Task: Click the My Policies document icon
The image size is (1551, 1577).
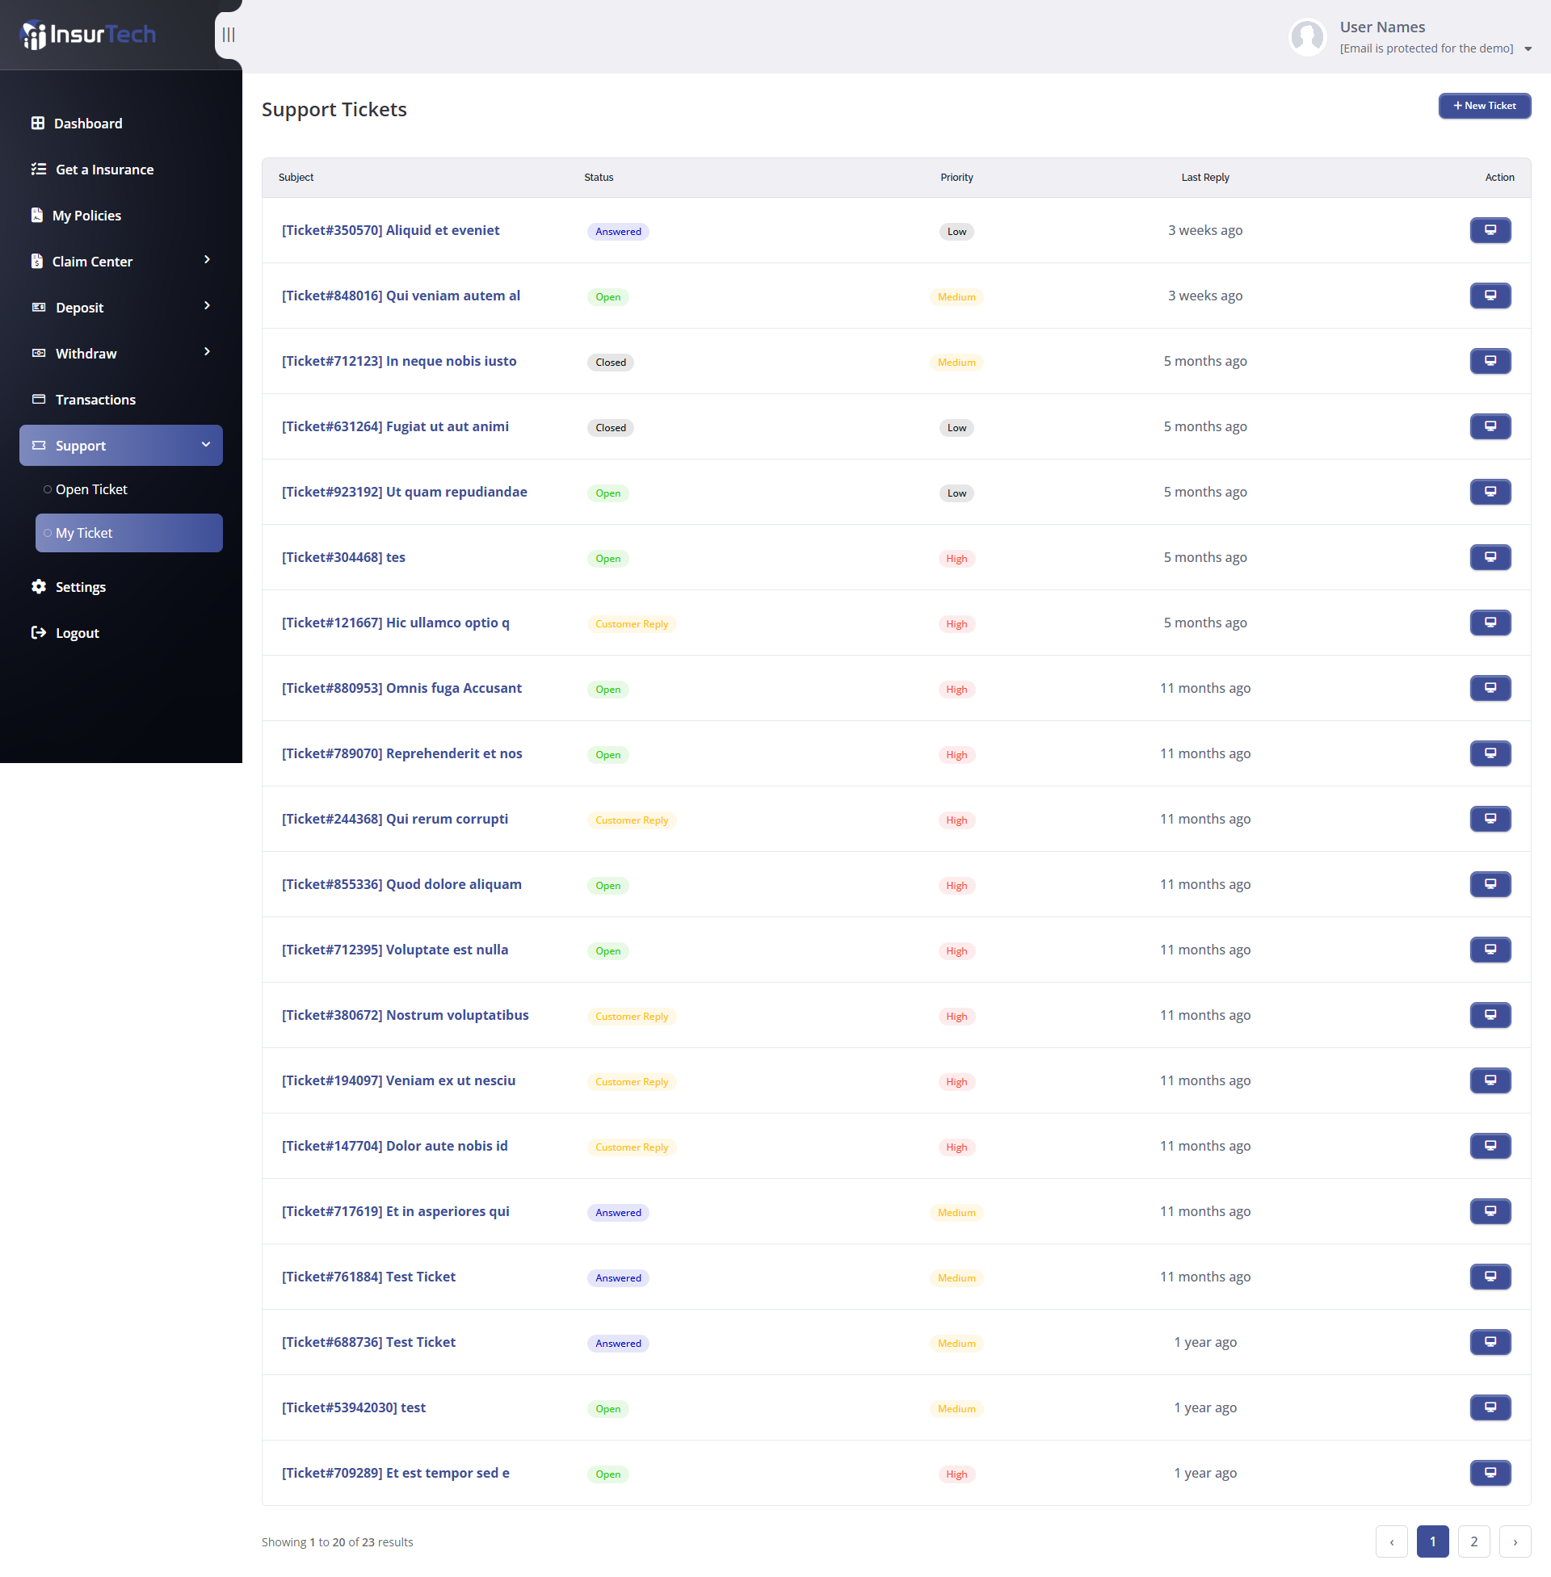Action: click(36, 215)
